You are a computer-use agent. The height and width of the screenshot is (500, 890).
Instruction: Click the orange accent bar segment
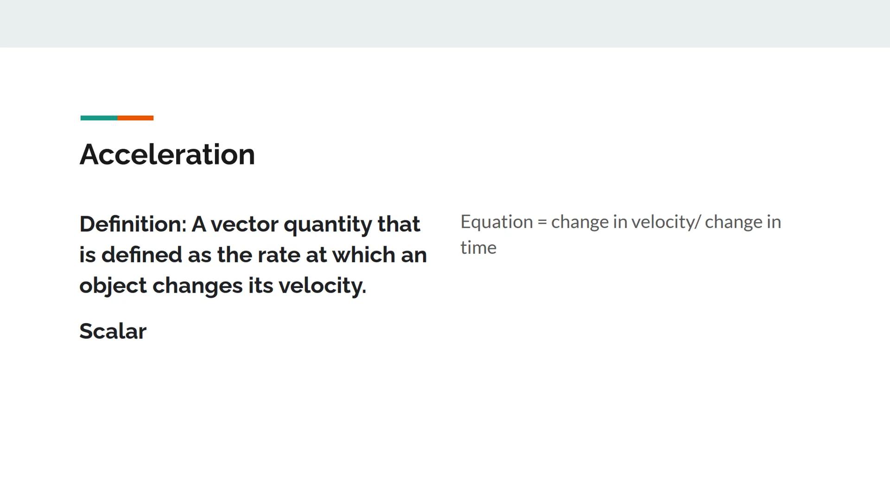click(135, 118)
